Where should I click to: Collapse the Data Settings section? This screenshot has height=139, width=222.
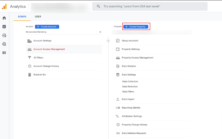click(x=129, y=75)
